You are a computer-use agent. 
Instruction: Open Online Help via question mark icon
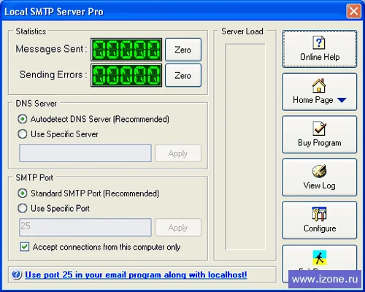click(x=319, y=42)
